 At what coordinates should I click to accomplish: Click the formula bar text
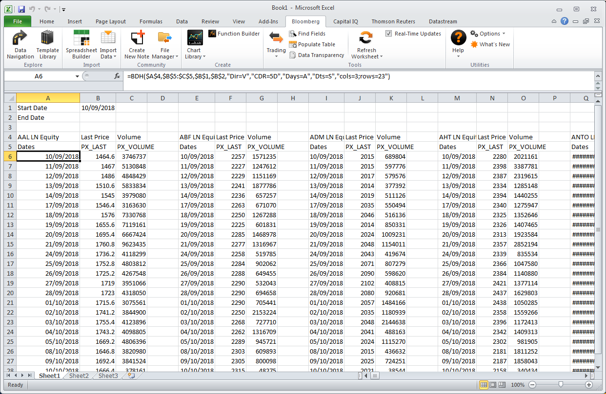[x=258, y=76]
